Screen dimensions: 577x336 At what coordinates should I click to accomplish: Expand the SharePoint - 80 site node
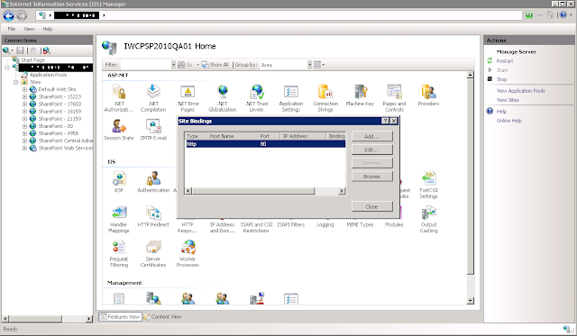[24, 126]
